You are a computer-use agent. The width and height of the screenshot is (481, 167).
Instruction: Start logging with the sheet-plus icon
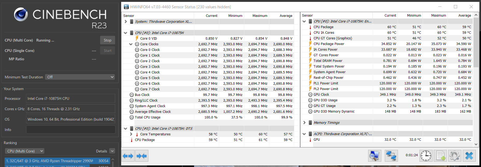(x=440, y=156)
